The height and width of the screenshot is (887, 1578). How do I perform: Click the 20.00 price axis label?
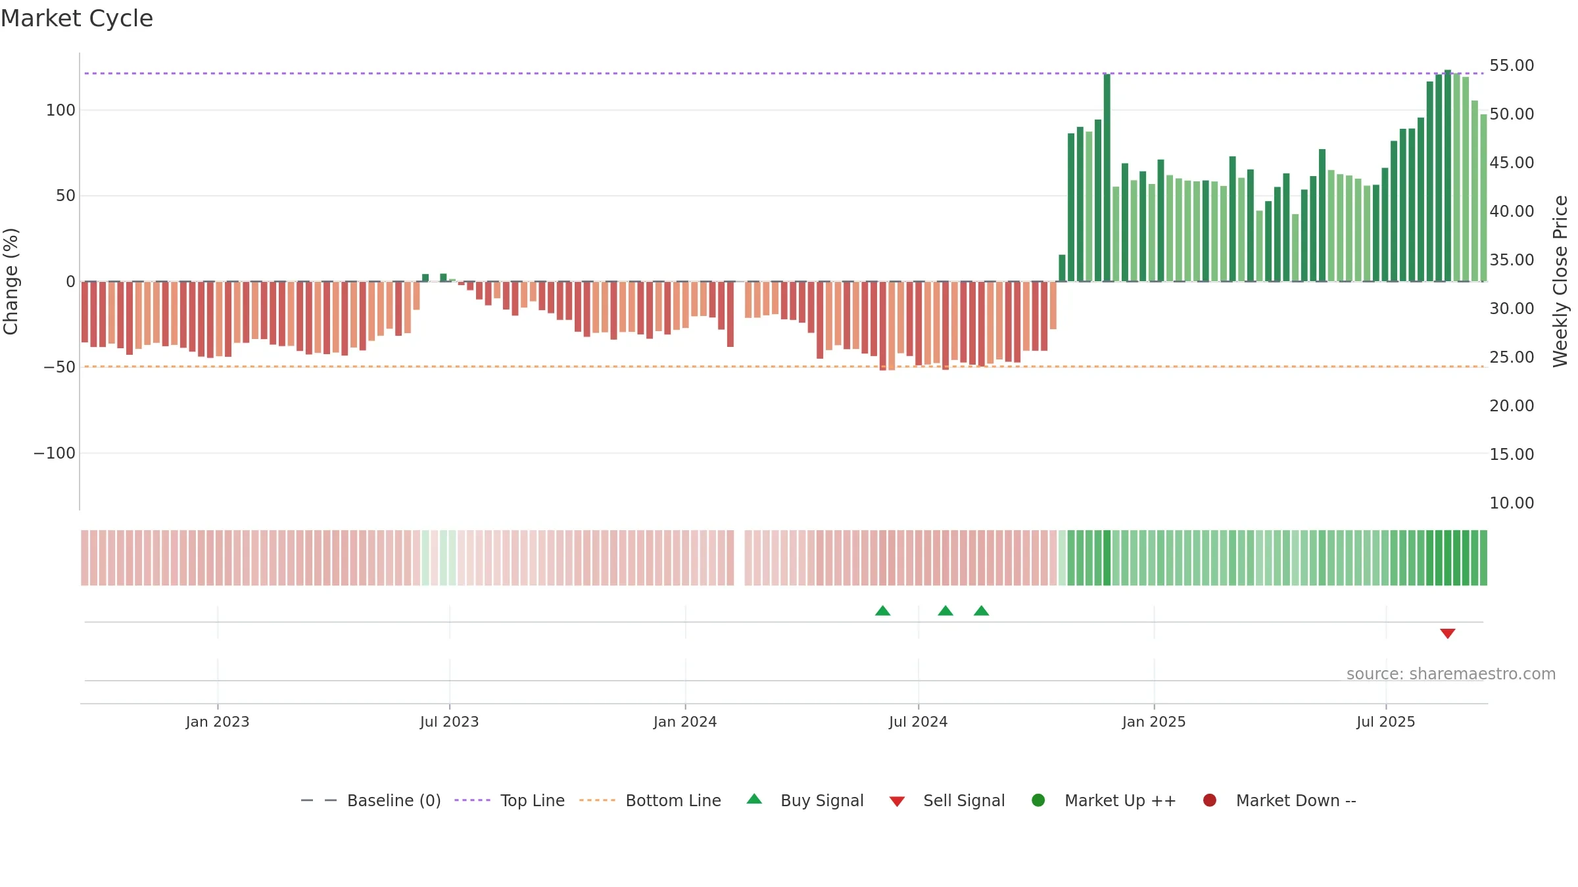pyautogui.click(x=1512, y=406)
